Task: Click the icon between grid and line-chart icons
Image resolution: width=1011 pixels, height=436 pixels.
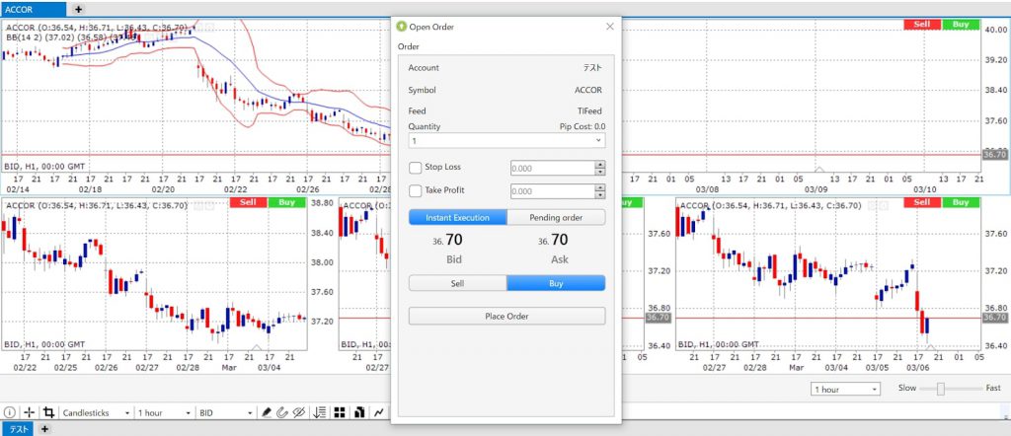Action: (x=359, y=412)
